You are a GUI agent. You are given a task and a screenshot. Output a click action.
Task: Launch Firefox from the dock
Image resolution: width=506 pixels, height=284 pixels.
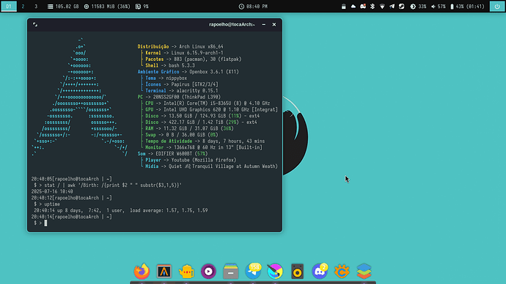142,271
